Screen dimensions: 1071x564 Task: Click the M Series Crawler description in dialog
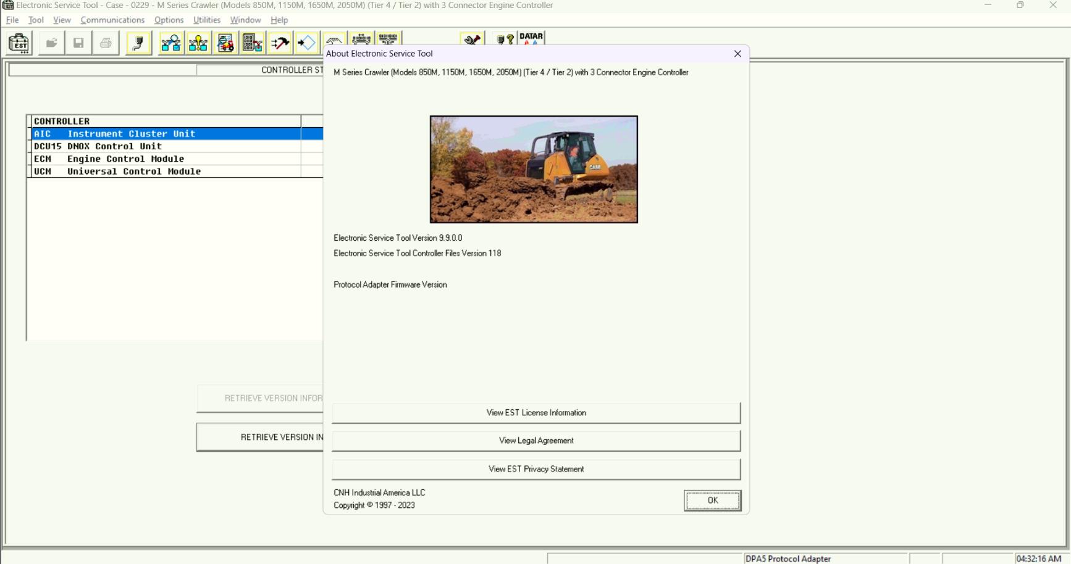[511, 72]
